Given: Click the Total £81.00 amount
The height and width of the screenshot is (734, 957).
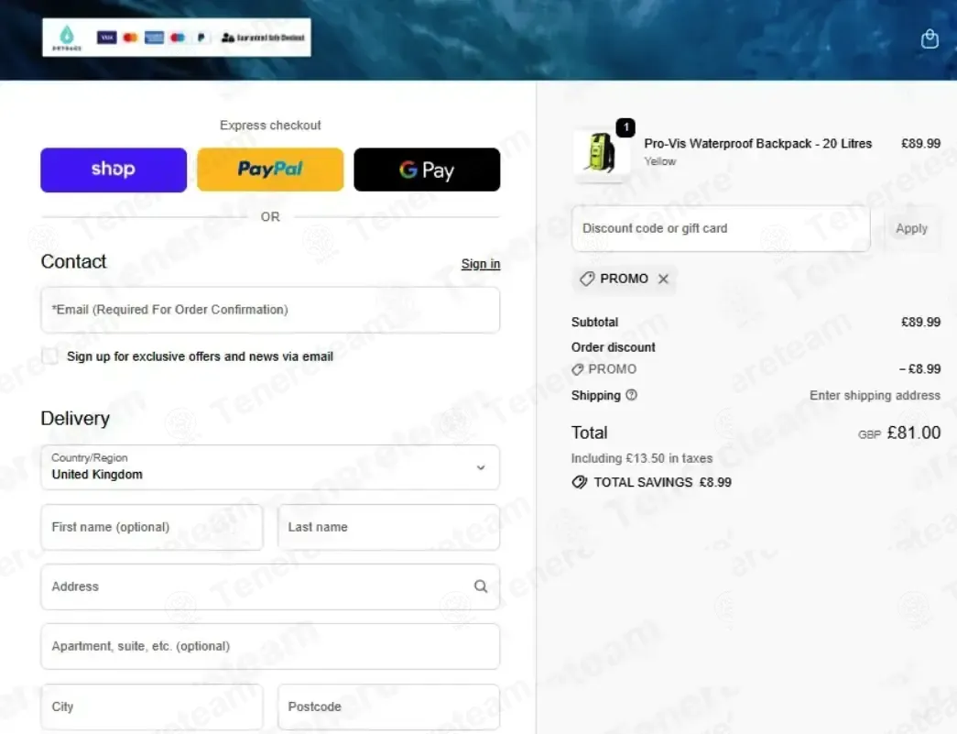Looking at the screenshot, I should 913,433.
